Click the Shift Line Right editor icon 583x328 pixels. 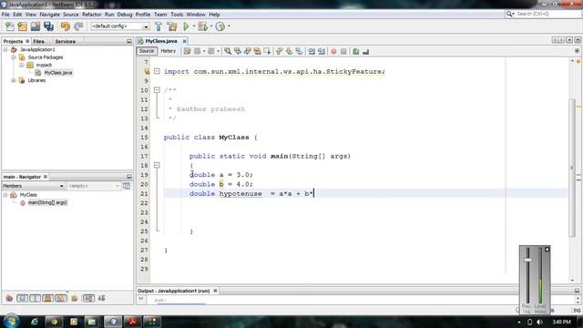tap(322, 51)
